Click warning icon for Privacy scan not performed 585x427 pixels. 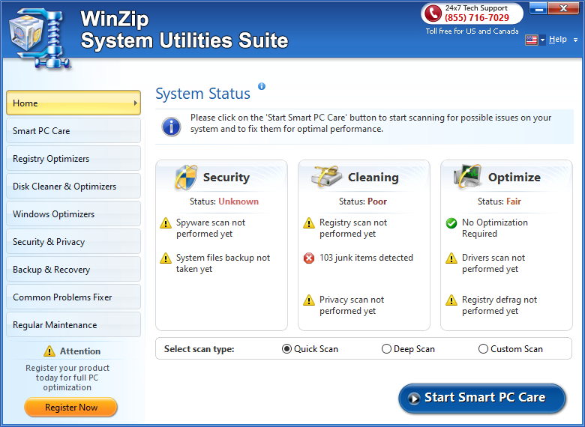pos(308,300)
